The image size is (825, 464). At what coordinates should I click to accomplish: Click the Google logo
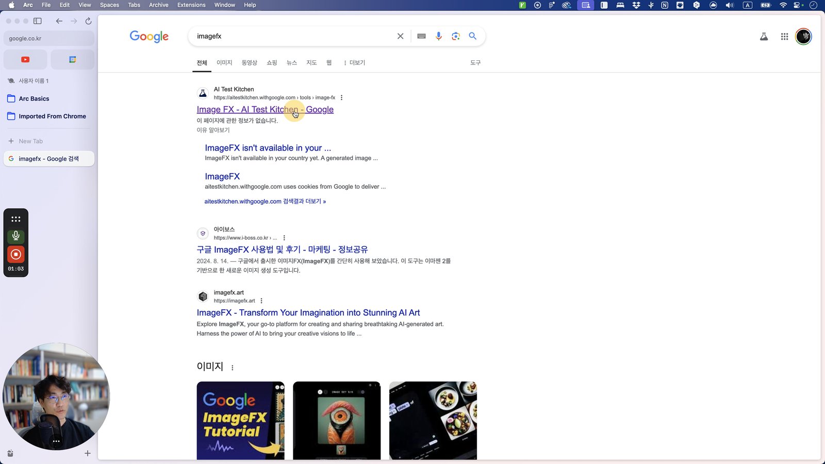[x=149, y=37]
